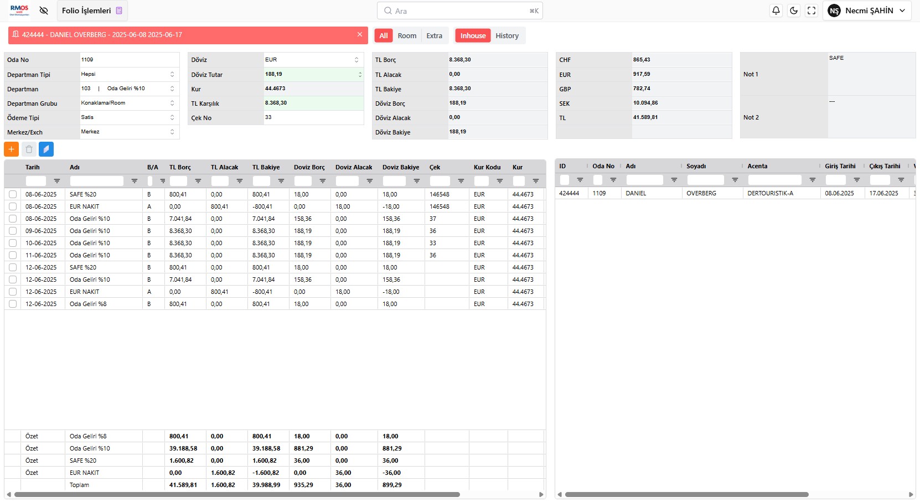Select the 10-06-2025 Oda Geliri row checkbox

pos(13,243)
